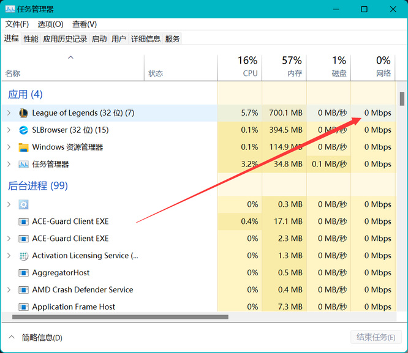Collapse to 简略信息 view with arrow
Viewport: 408px width, 353px height.
tap(12, 337)
